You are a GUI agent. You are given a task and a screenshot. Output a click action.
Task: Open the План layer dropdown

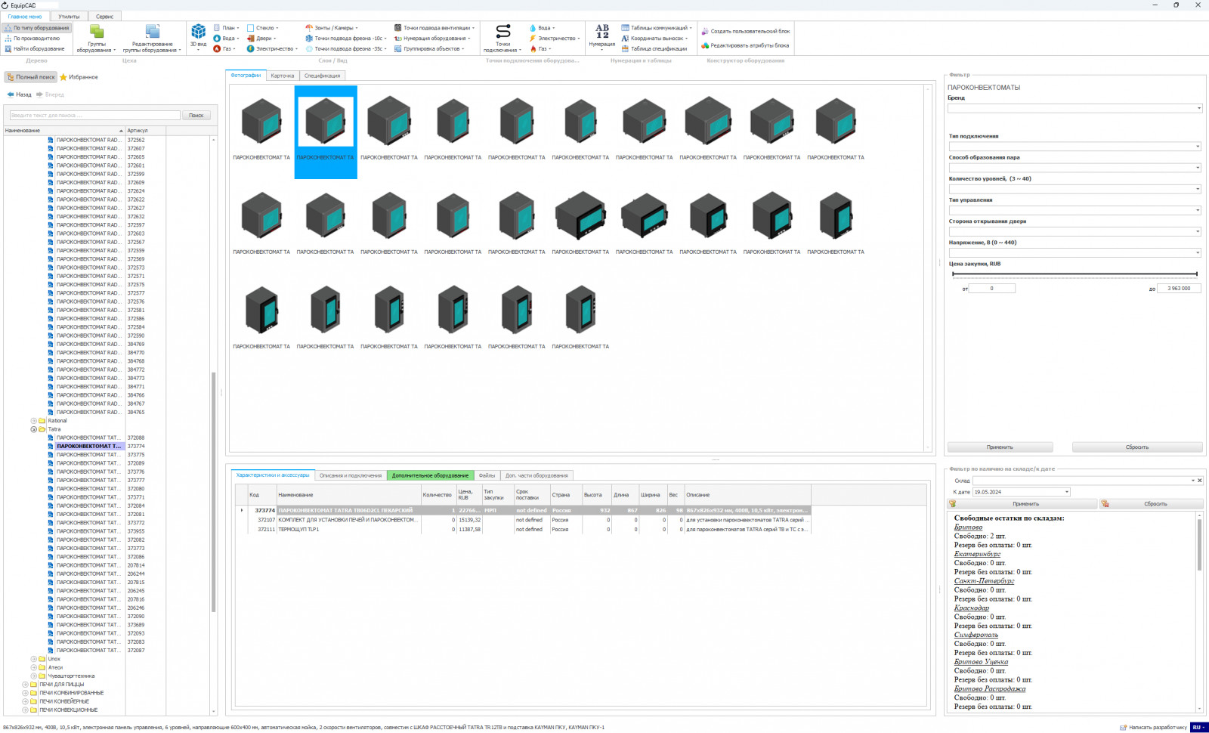coord(227,28)
